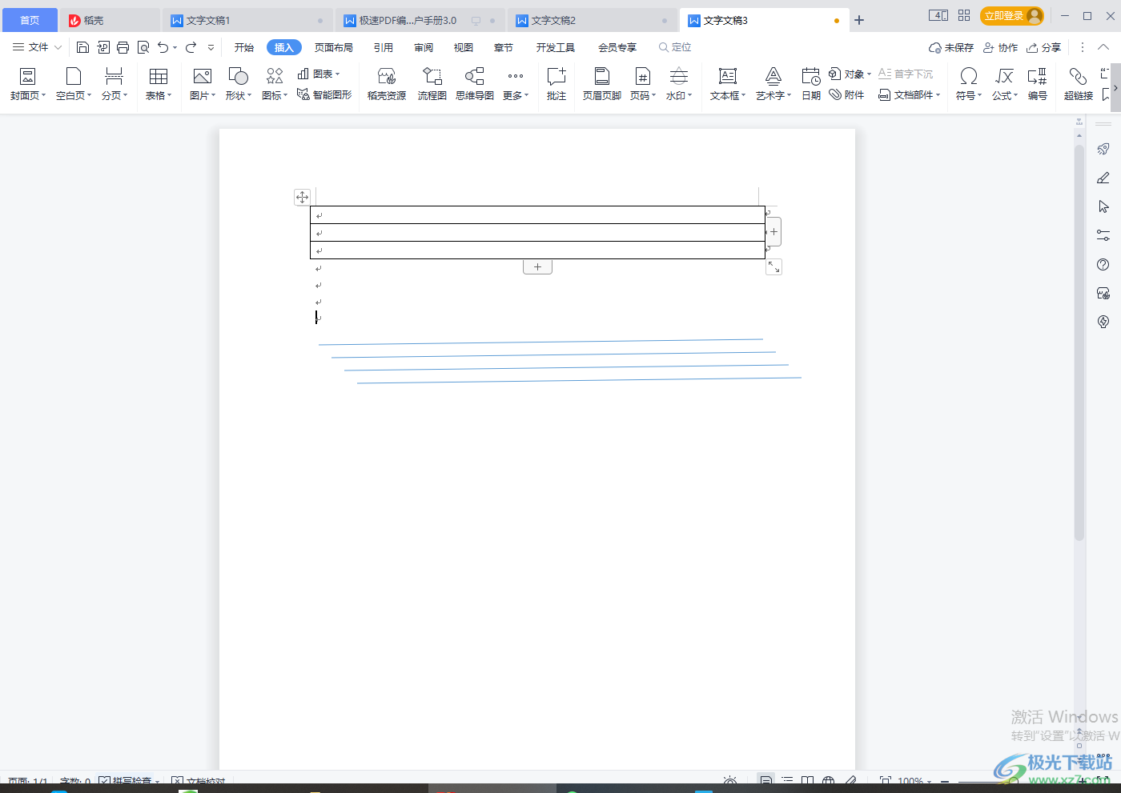This screenshot has height=793, width=1121.
Task: Open the 审阅 review ribbon tab
Action: click(424, 47)
